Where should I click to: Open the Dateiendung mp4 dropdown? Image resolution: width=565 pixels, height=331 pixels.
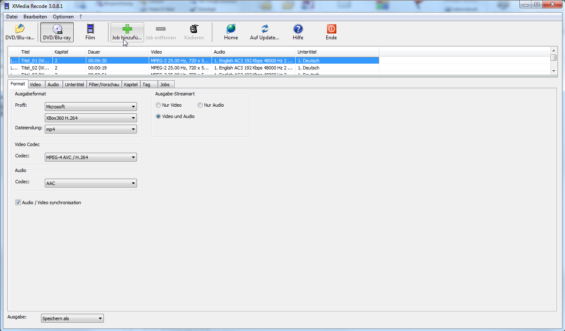[90, 129]
